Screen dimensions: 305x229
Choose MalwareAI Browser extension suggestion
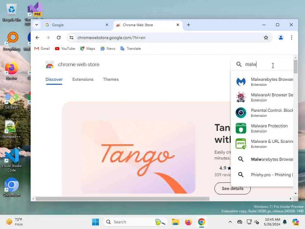[x=262, y=97]
